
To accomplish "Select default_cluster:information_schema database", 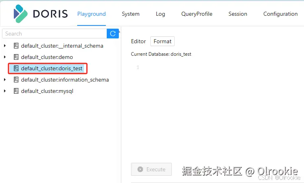I will [x=65, y=80].
